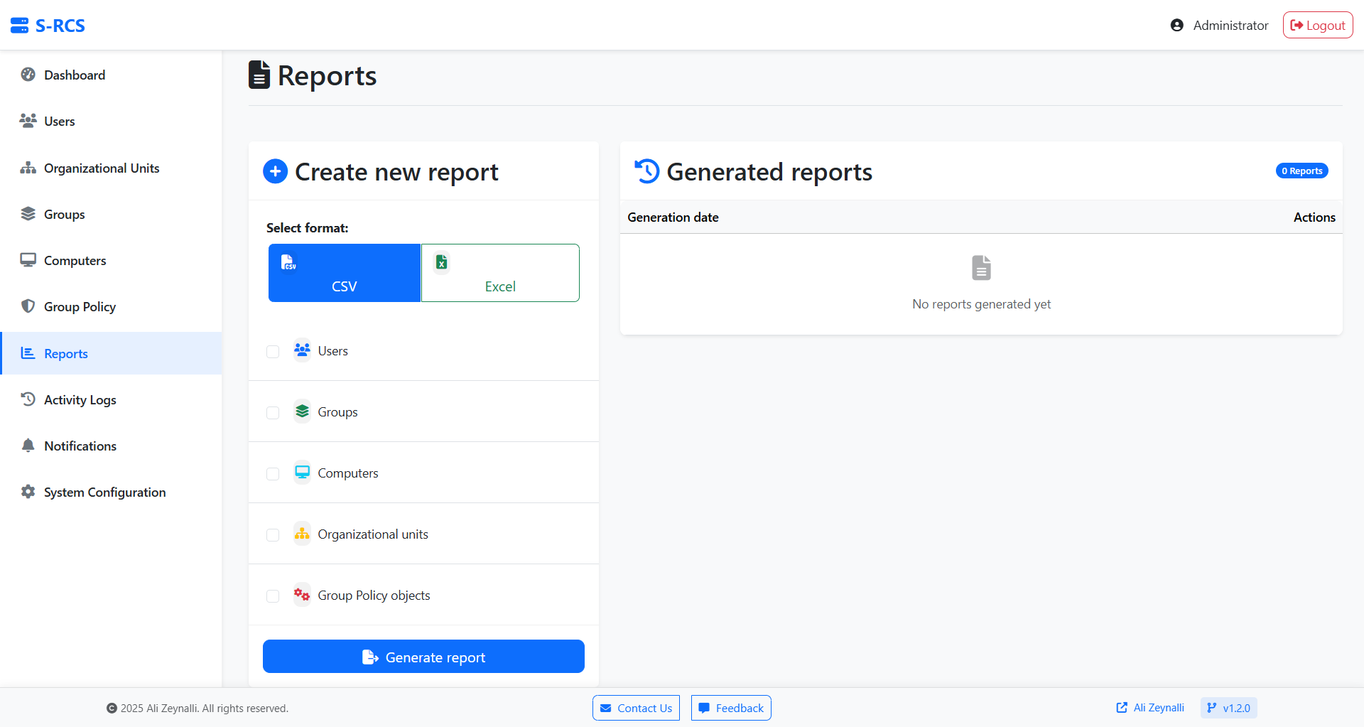Switch to Excel format
The width and height of the screenshot is (1364, 727).
500,273
